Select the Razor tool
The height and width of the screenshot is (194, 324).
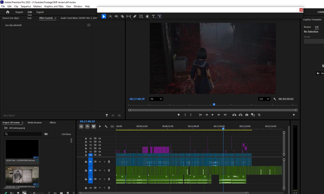click(x=122, y=16)
